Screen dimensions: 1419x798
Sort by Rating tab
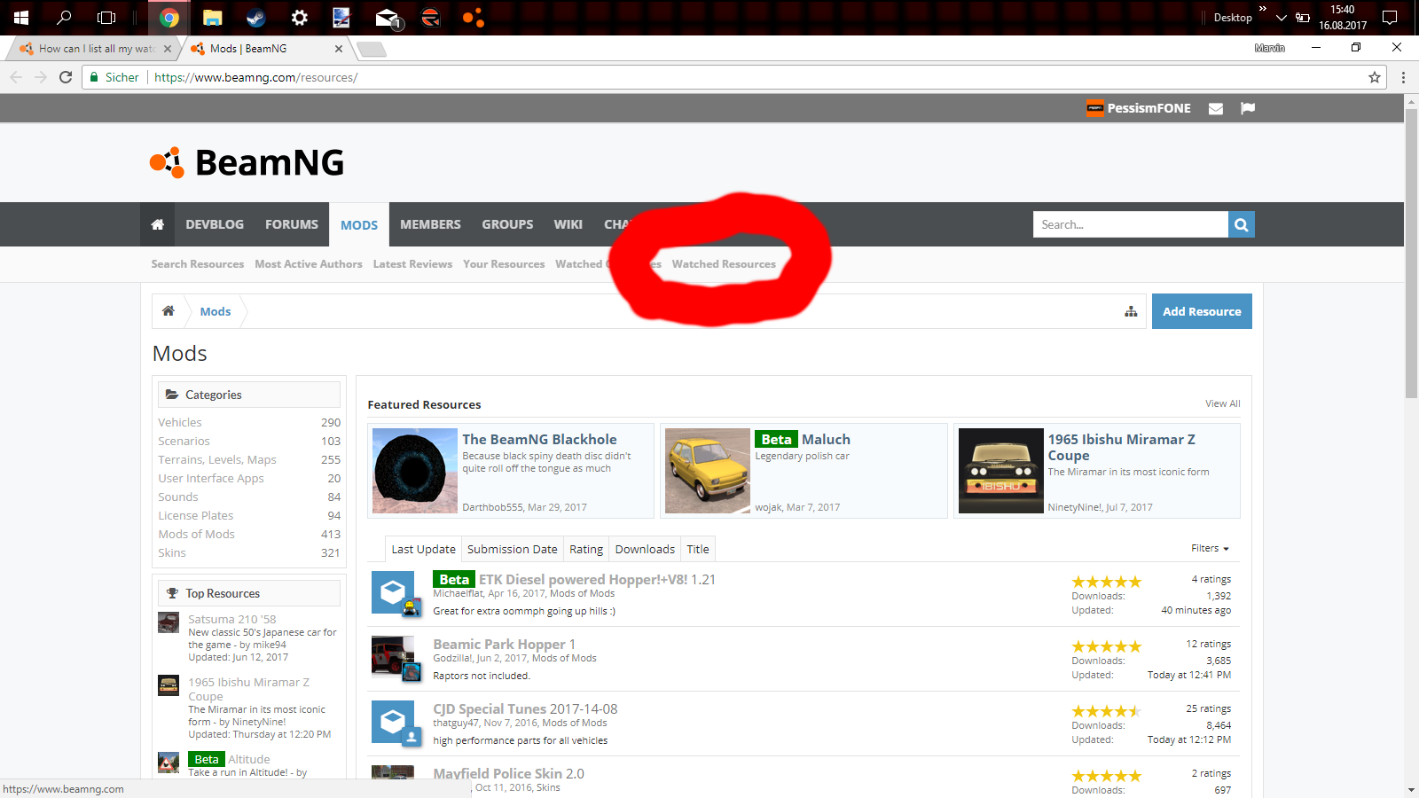point(586,549)
